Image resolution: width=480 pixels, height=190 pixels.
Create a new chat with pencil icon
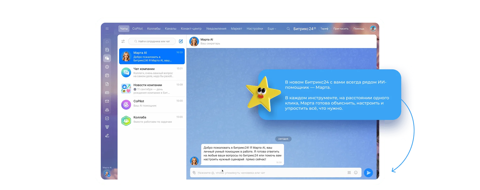181,41
